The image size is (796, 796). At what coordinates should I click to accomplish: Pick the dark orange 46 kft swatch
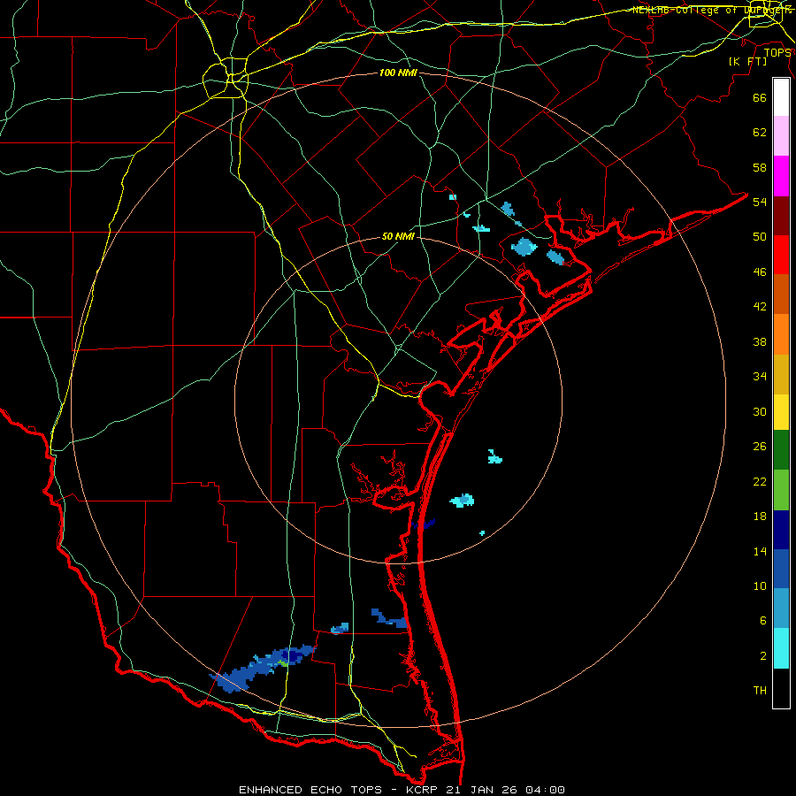click(x=781, y=295)
